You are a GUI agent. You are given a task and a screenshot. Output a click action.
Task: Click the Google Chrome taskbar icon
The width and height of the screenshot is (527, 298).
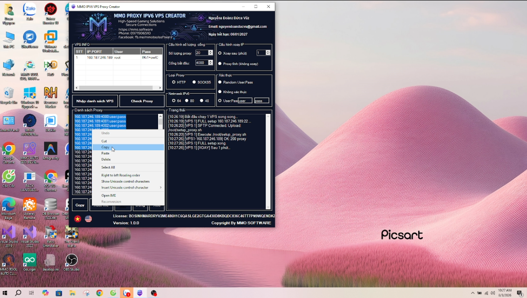99,293
